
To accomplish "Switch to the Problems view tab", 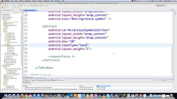I will point(27,80).
